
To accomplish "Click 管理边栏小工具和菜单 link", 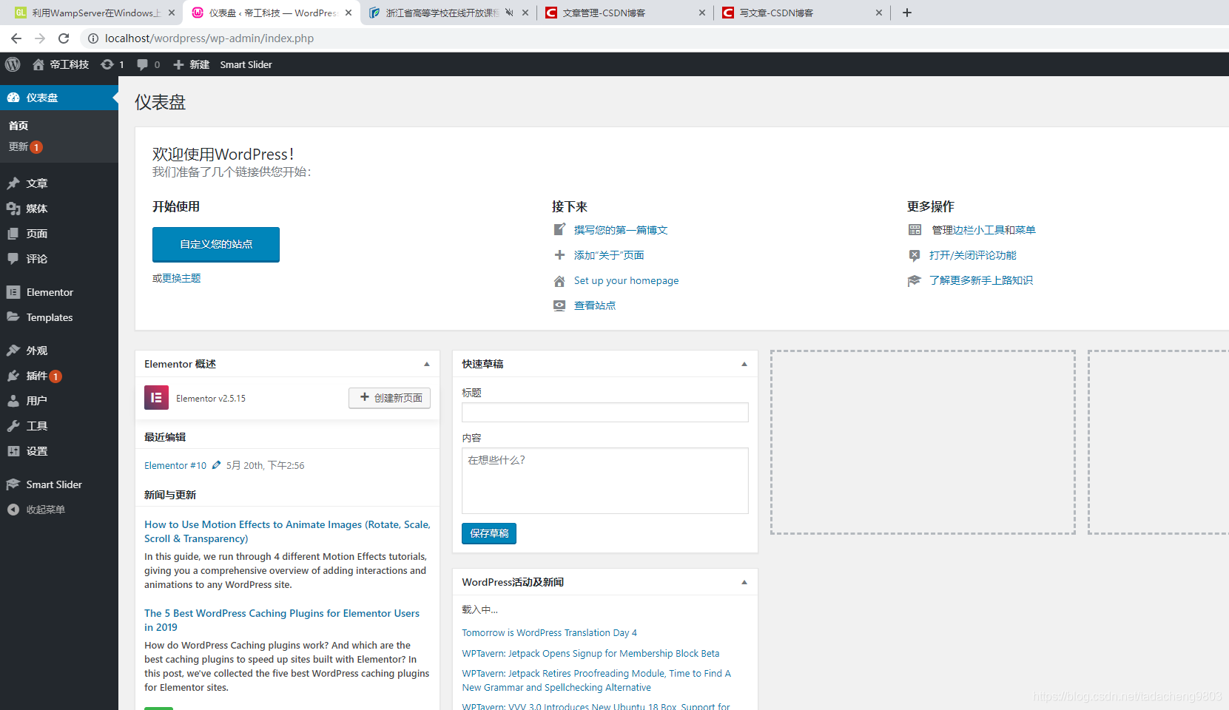I will (983, 230).
